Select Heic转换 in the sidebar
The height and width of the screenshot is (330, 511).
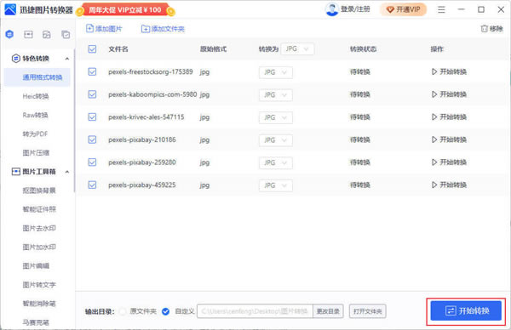coord(36,96)
